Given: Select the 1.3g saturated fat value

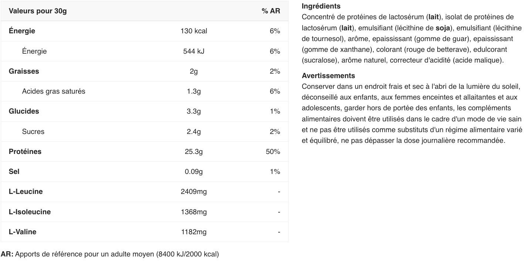Looking at the screenshot, I should tap(193, 91).
